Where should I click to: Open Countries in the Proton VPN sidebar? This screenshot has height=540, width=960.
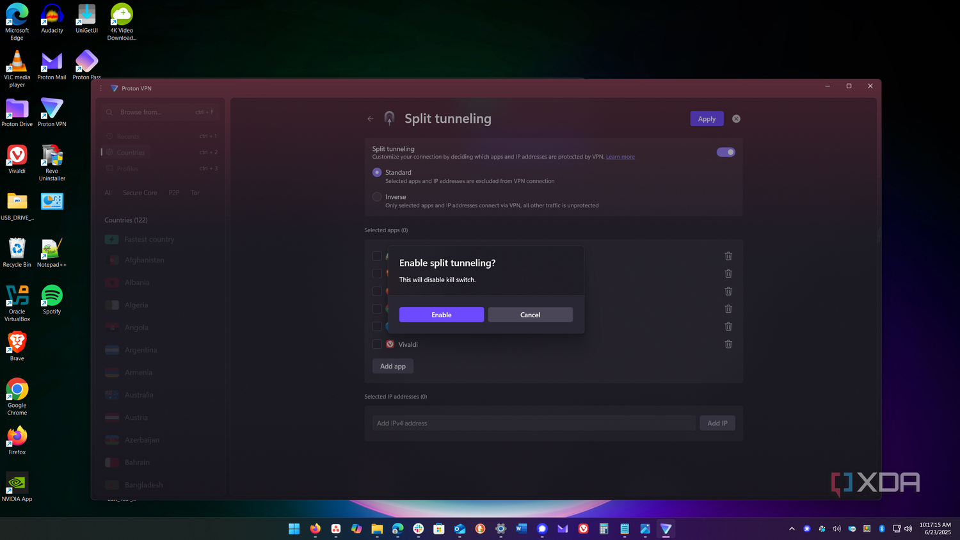pos(160,152)
